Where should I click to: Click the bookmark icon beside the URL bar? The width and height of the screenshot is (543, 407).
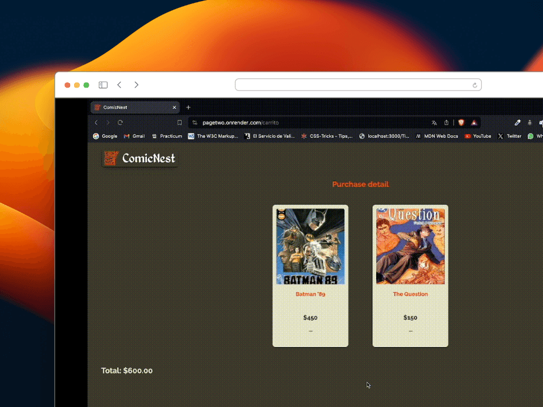click(x=179, y=123)
